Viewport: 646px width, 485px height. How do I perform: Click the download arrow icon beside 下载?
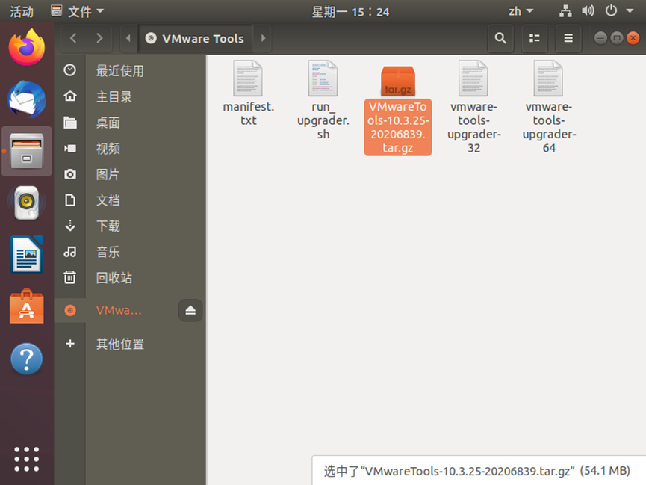[70, 226]
